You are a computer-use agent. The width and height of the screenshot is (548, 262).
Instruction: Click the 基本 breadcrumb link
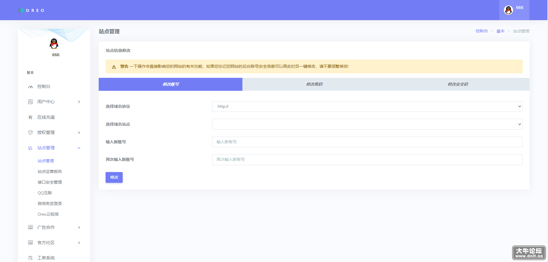tap(500, 31)
